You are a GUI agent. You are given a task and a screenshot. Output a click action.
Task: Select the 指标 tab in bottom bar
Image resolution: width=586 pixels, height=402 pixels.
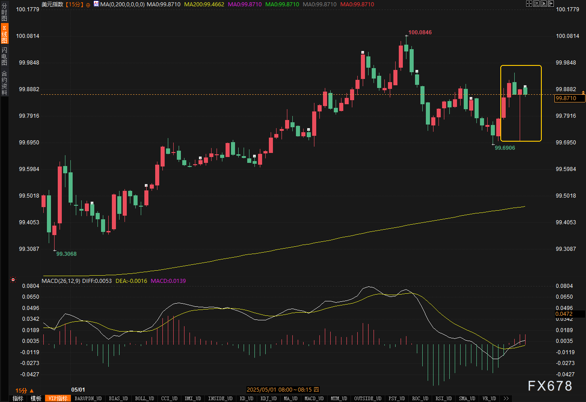click(18, 398)
